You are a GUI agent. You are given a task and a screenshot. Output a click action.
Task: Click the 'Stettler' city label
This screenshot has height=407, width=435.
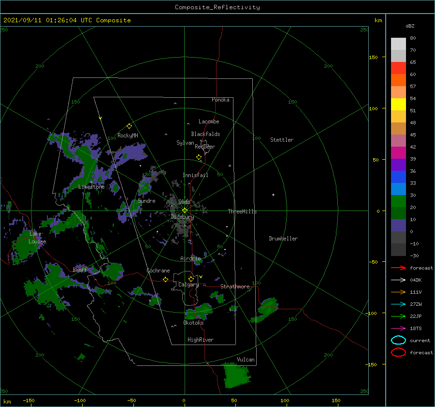(x=282, y=140)
